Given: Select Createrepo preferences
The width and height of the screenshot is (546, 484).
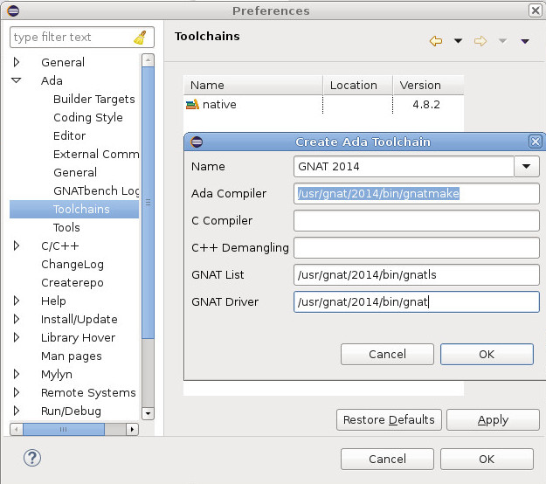Looking at the screenshot, I should click(x=73, y=283).
